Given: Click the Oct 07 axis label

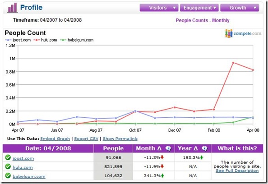Looking at the screenshot, I should pyautogui.click(x=135, y=130).
